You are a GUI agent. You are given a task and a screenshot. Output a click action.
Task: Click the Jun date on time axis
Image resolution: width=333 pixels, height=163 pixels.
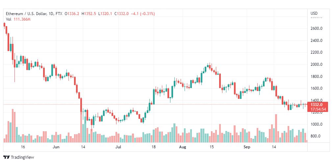point(56,147)
